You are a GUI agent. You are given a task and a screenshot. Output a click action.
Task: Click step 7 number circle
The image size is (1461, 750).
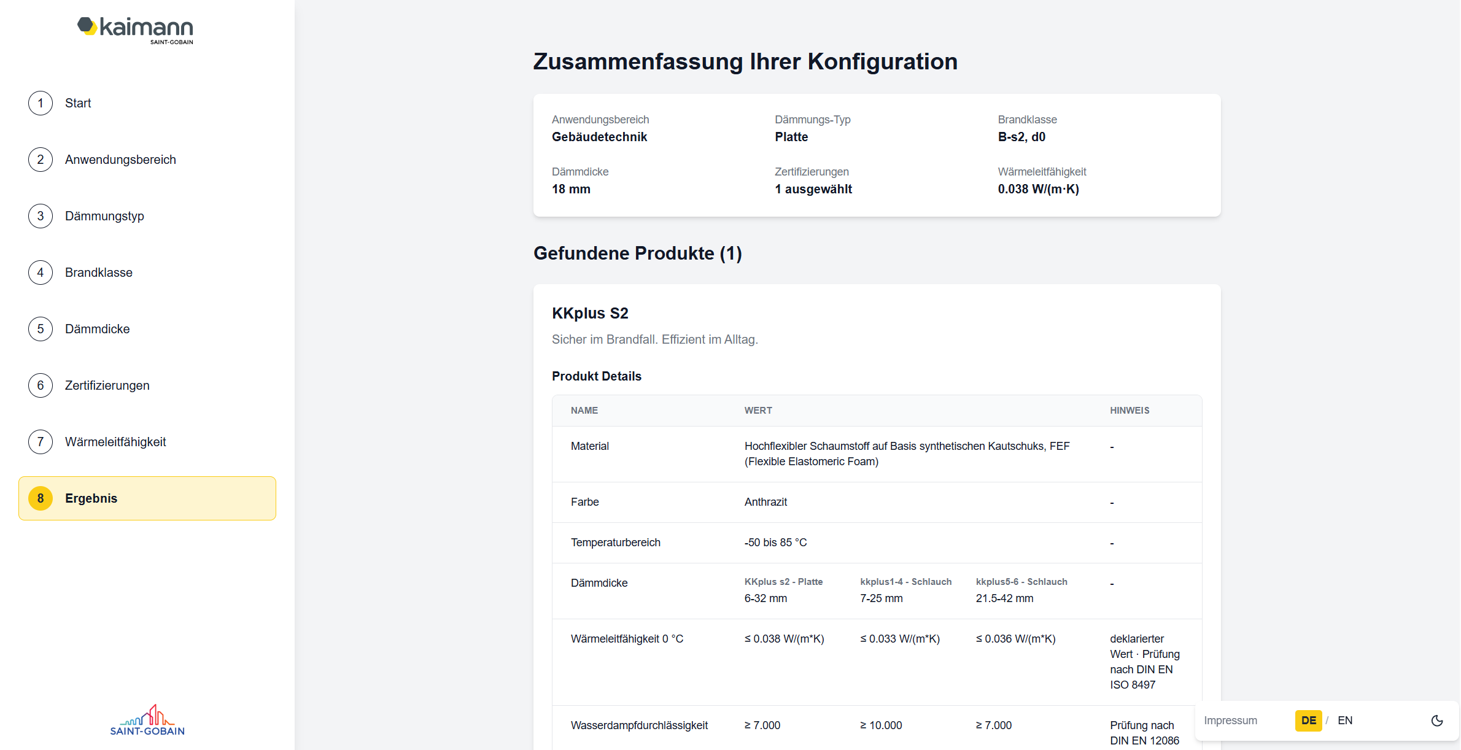41,442
